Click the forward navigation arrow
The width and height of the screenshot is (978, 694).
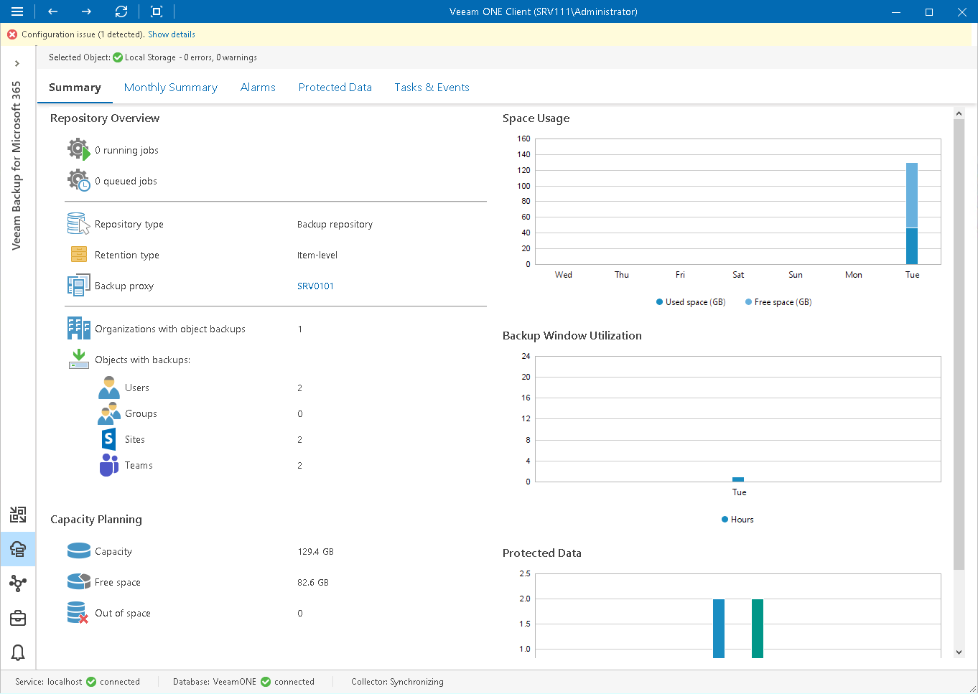click(x=85, y=11)
